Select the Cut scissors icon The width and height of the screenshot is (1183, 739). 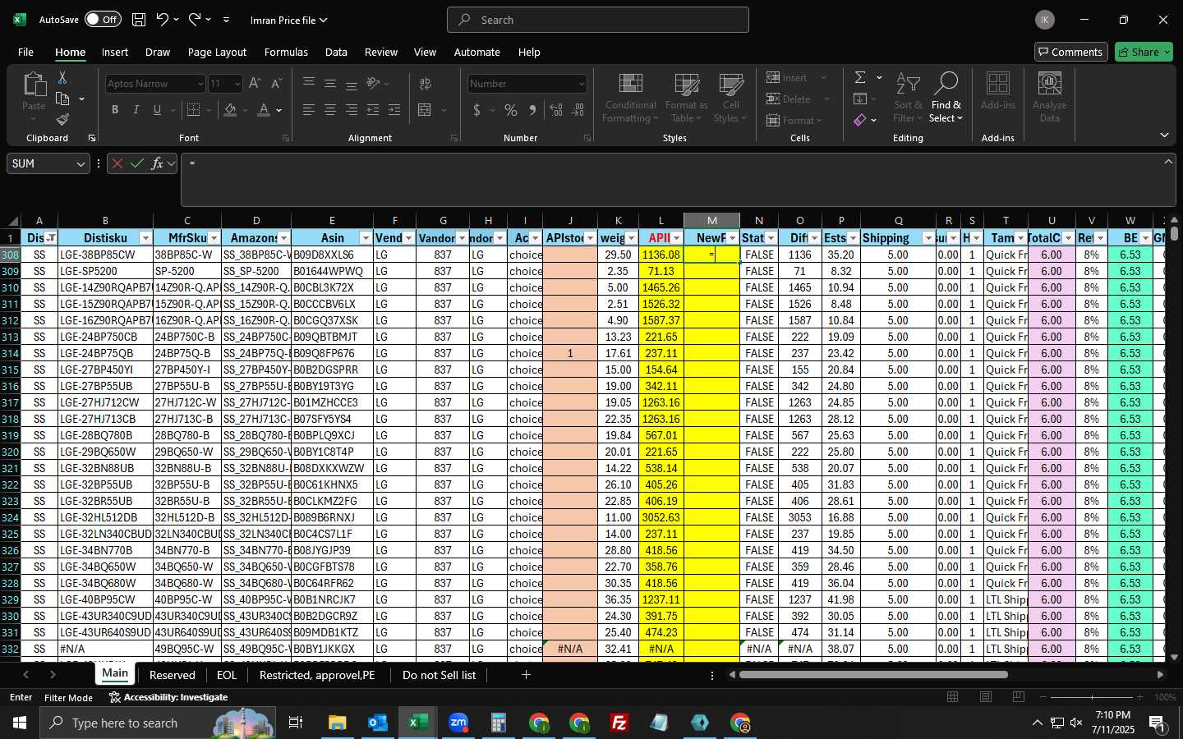click(62, 77)
